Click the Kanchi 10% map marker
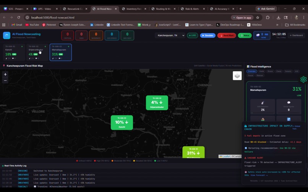The image size is (308, 192). click(x=122, y=123)
